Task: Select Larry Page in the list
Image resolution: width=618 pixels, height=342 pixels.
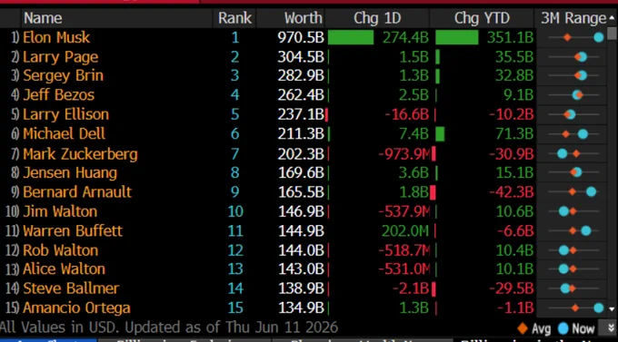Action: (x=60, y=57)
